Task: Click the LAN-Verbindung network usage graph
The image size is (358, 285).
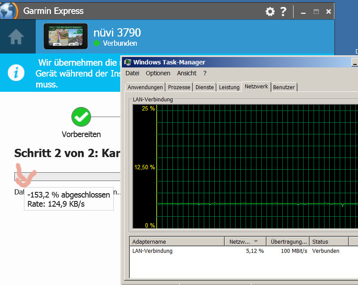Action: (x=246, y=167)
